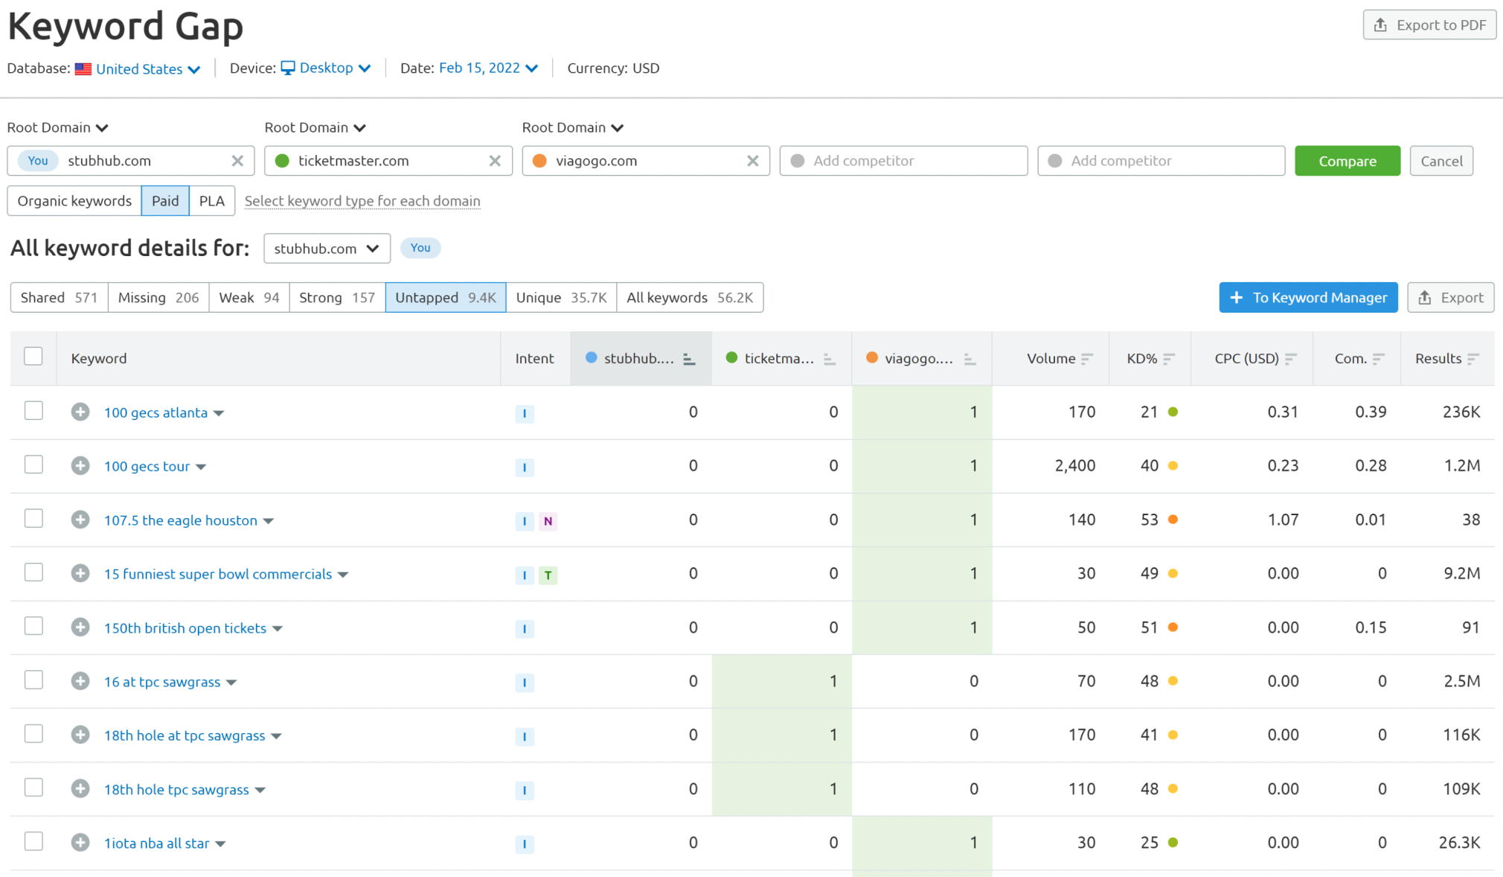
Task: Expand arrow beside '18th hole tpc sawgrass'
Action: (260, 790)
